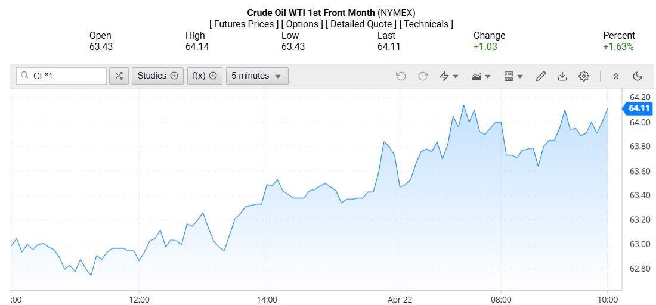Open the templates layout dropdown
Screen dimensions: 656x305
tap(513, 76)
